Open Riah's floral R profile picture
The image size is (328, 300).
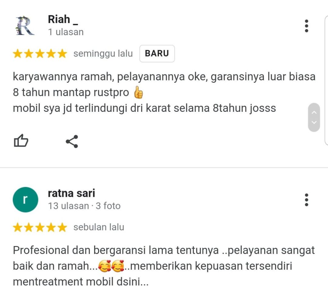pyautogui.click(x=25, y=26)
